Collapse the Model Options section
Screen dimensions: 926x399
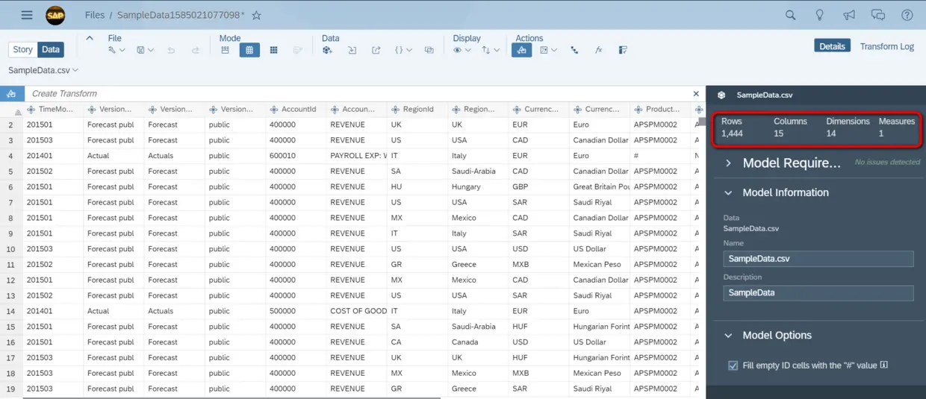[729, 336]
